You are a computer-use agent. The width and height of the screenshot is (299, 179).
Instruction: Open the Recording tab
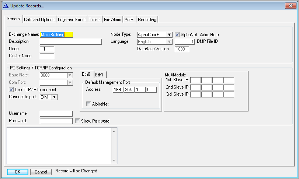(147, 20)
